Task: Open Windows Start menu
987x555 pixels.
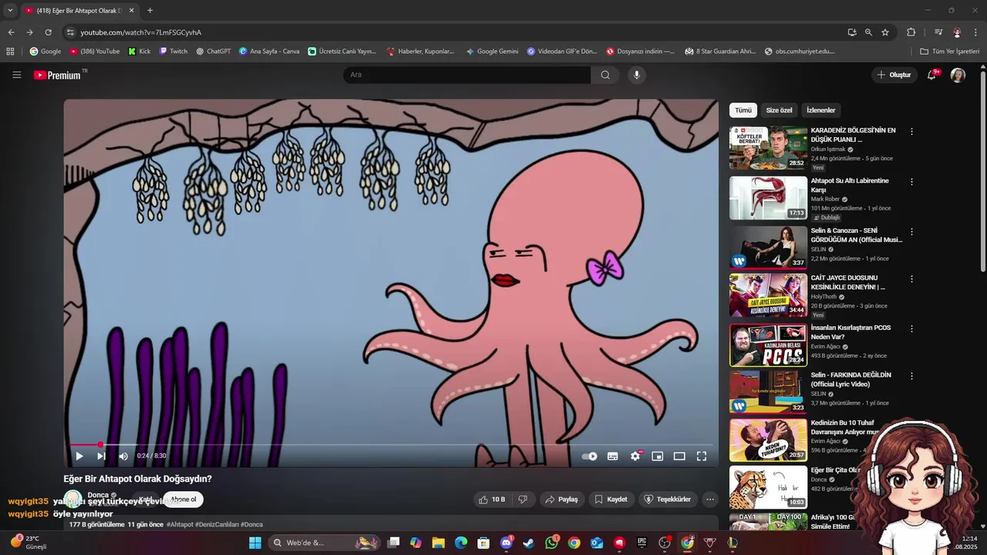Action: [x=255, y=543]
